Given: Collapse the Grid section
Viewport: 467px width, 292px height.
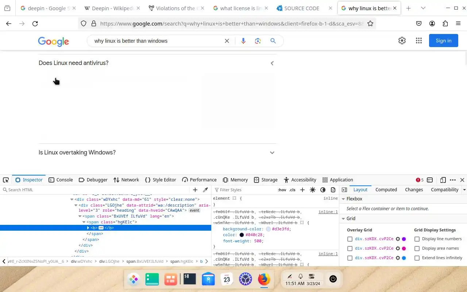Looking at the screenshot, I should tap(343, 219).
